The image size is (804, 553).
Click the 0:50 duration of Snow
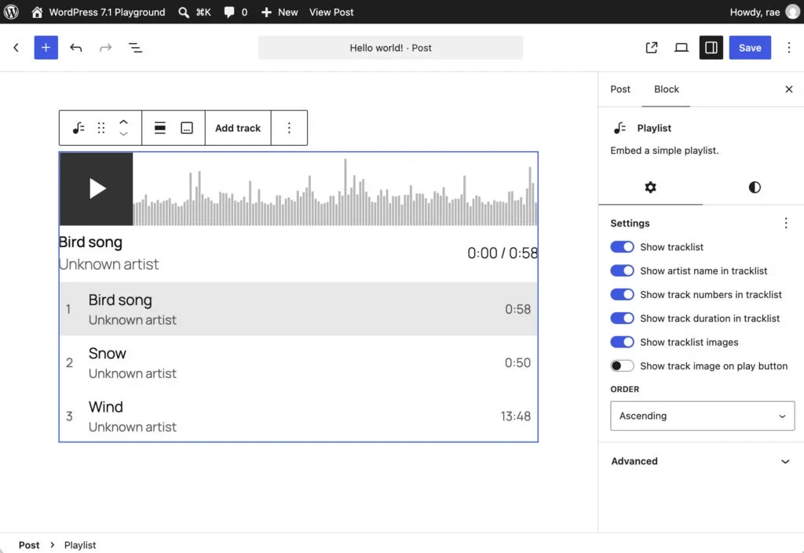tap(517, 362)
